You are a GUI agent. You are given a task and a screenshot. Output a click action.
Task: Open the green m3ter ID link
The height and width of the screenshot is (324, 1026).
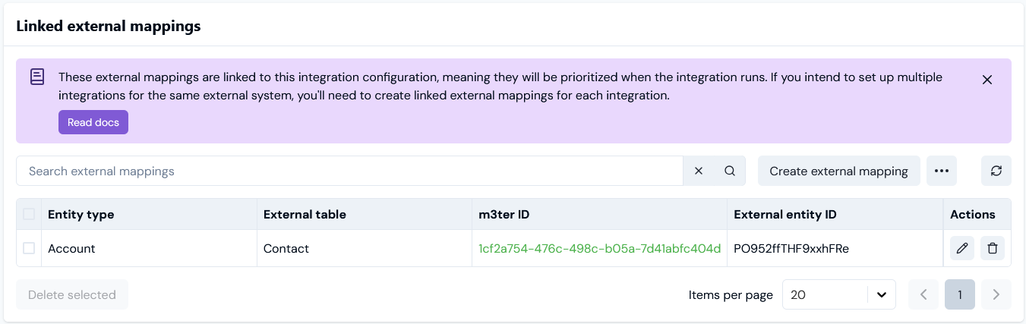pos(599,248)
